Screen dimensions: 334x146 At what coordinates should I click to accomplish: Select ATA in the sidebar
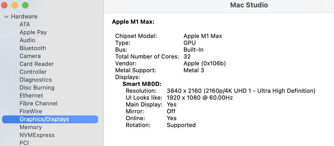click(25, 25)
